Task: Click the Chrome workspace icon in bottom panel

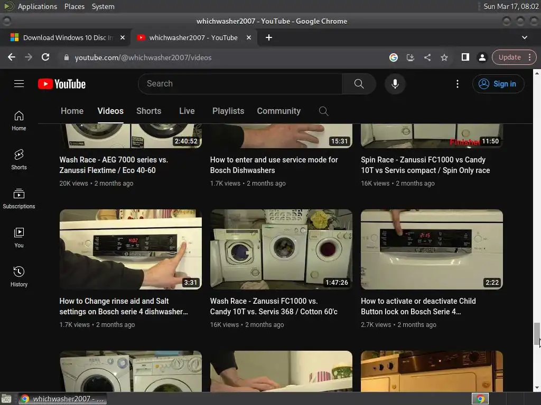Action: coord(480,399)
